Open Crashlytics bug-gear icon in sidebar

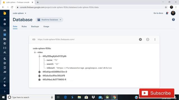click(x=5, y=59)
